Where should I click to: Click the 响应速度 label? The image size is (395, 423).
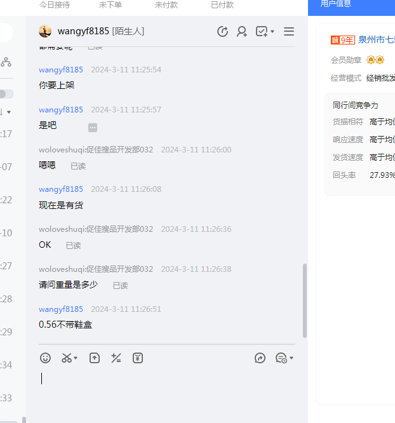(348, 140)
